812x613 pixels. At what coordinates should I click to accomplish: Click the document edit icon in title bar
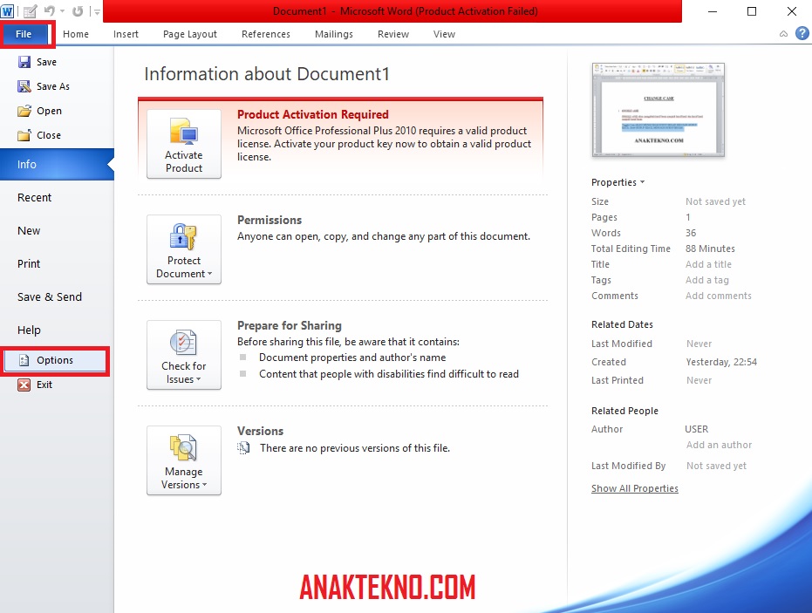click(x=30, y=10)
